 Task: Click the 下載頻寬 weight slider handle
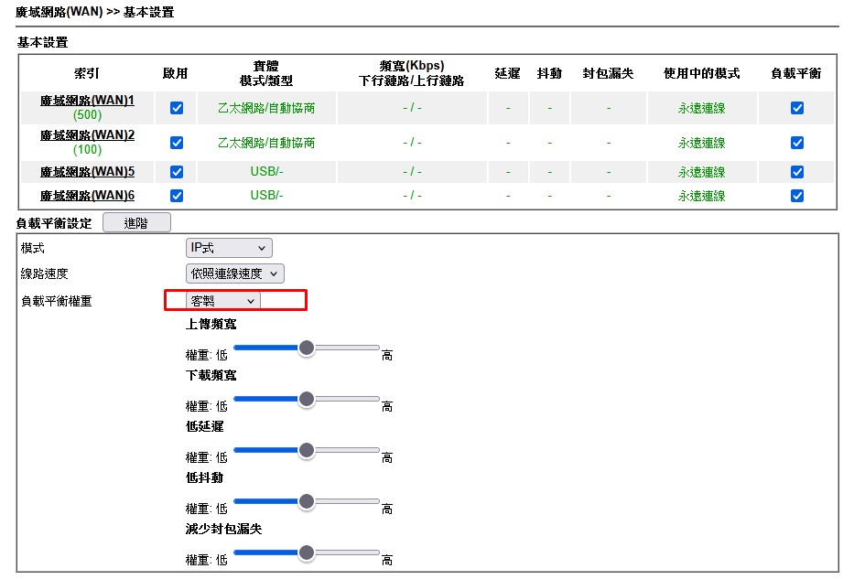[307, 399]
